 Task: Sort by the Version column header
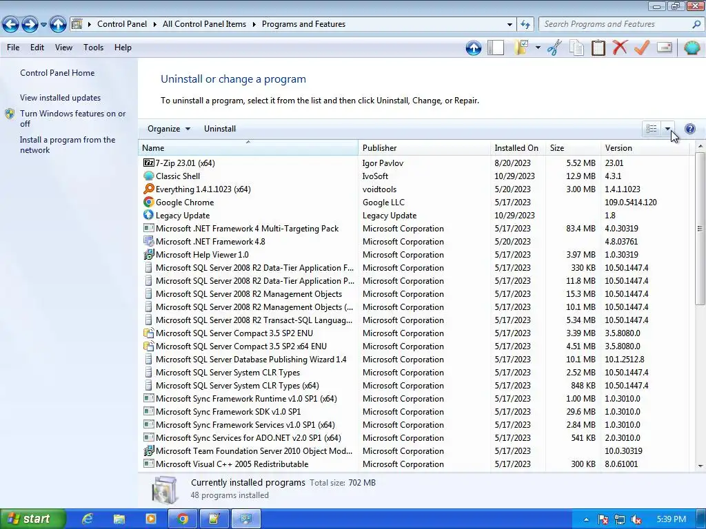pos(645,148)
